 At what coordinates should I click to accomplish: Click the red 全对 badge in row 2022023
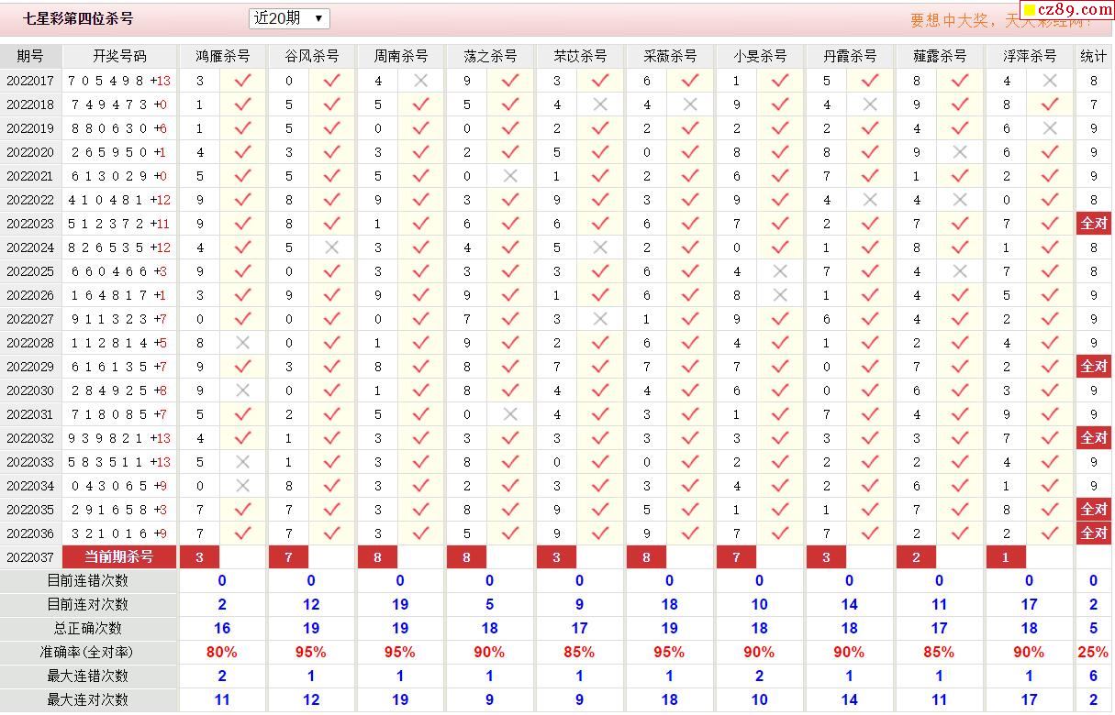pos(1093,224)
